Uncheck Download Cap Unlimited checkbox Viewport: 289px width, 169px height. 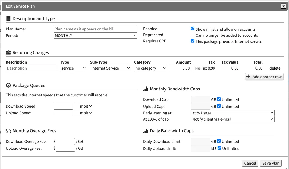click(219, 99)
